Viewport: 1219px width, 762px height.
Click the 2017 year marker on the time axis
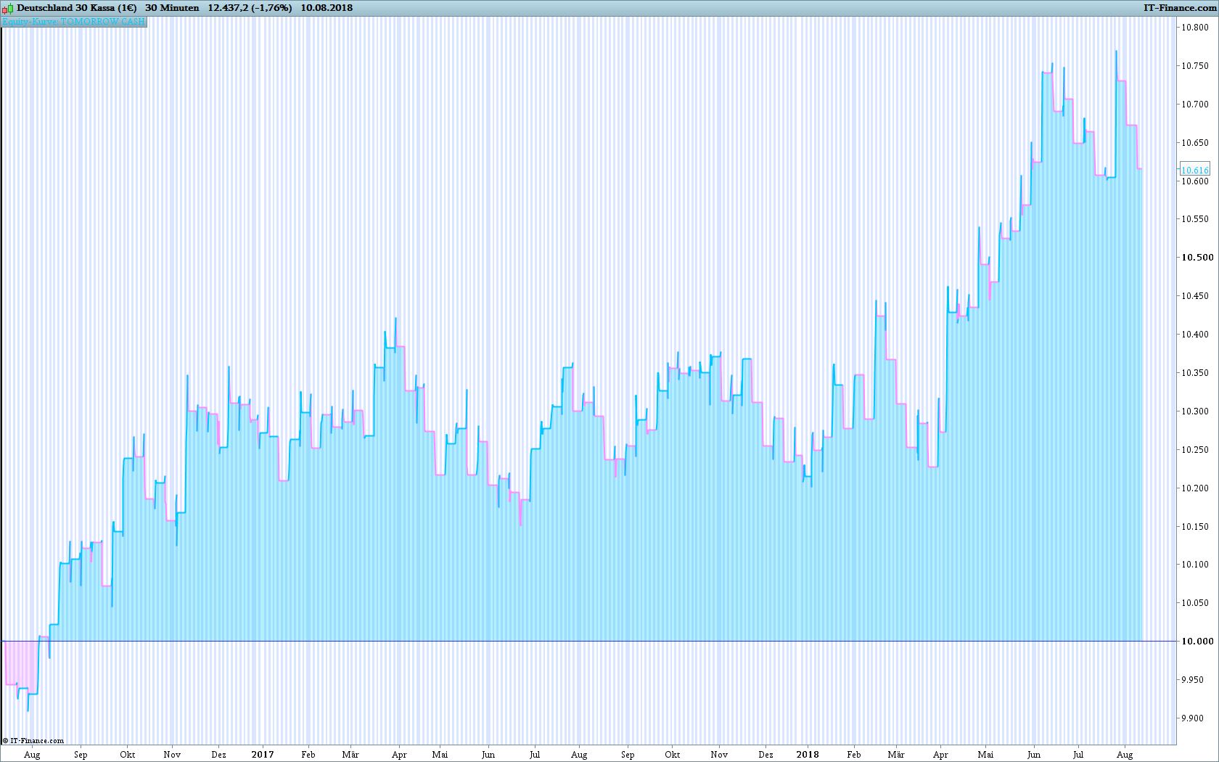(263, 755)
